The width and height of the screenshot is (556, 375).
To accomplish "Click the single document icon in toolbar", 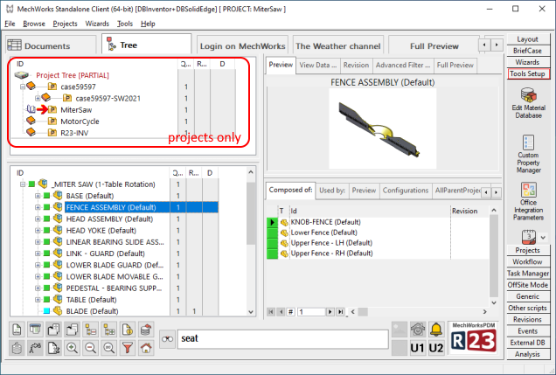I will click(17, 330).
